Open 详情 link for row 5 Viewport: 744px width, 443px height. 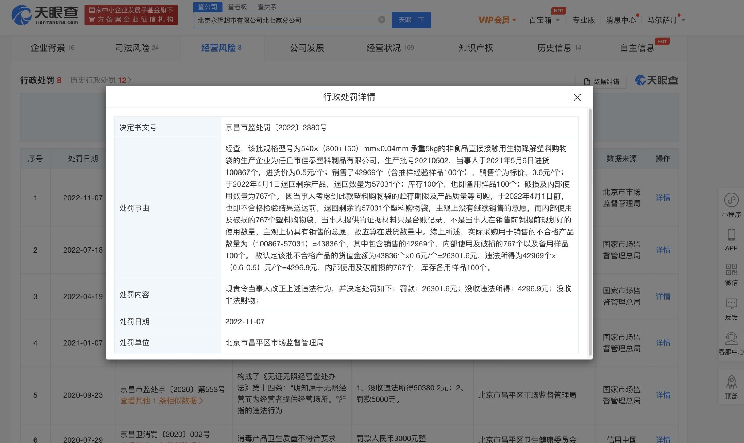click(663, 395)
